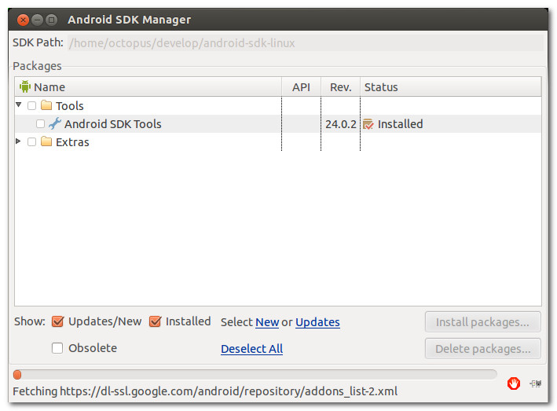Click the Status column header
Image resolution: width=557 pixels, height=411 pixels.
pyautogui.click(x=451, y=86)
